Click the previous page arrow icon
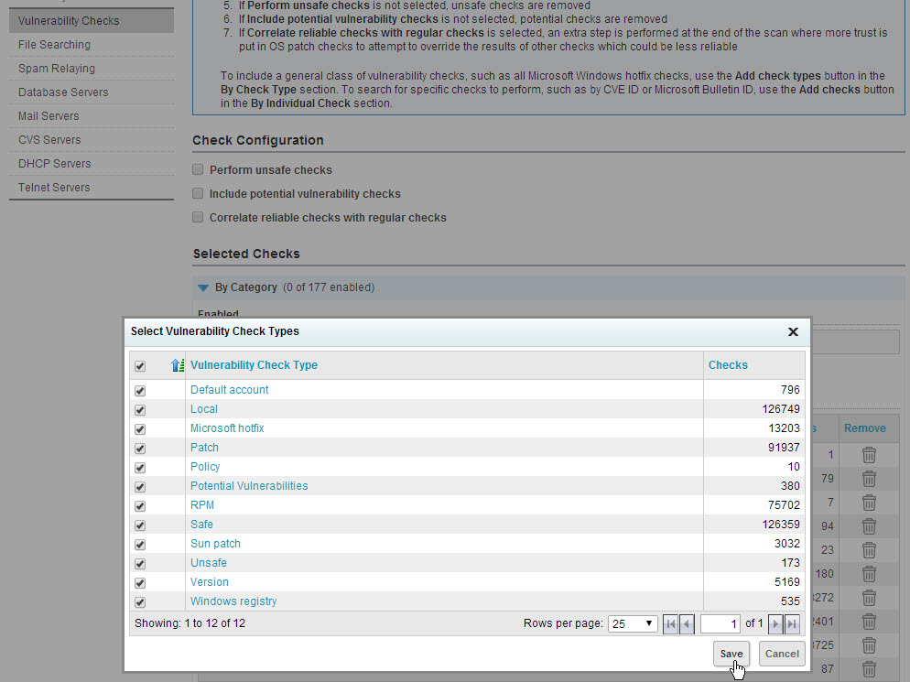 pyautogui.click(x=688, y=623)
